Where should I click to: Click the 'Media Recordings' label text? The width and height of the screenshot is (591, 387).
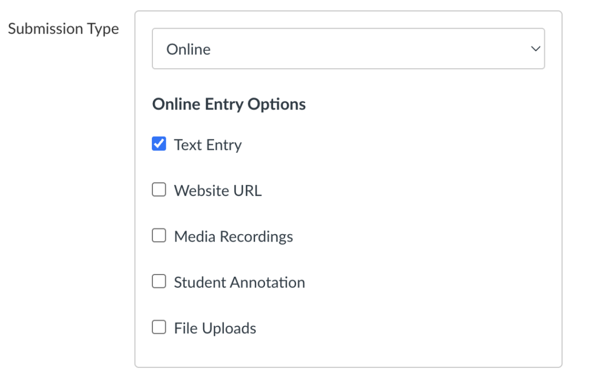(x=233, y=237)
